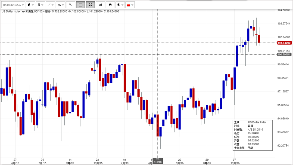This screenshot has width=293, height=165.
Task: Click the price axis label 99.58414
Action: tap(284, 64)
